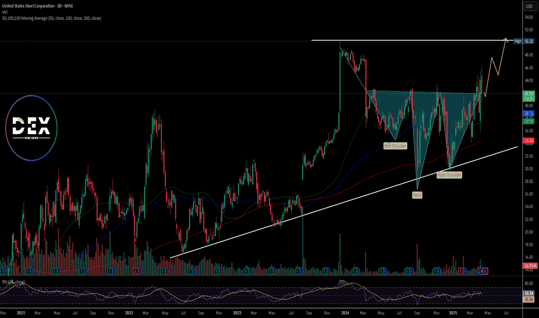Click the red earnings marker below early 2025
This screenshot has width=539, height=318.
tap(461, 271)
